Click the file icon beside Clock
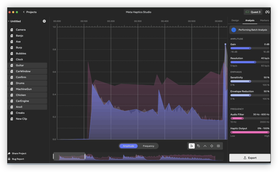Image resolution: width=278 pixels, height=172 pixels. [12, 59]
